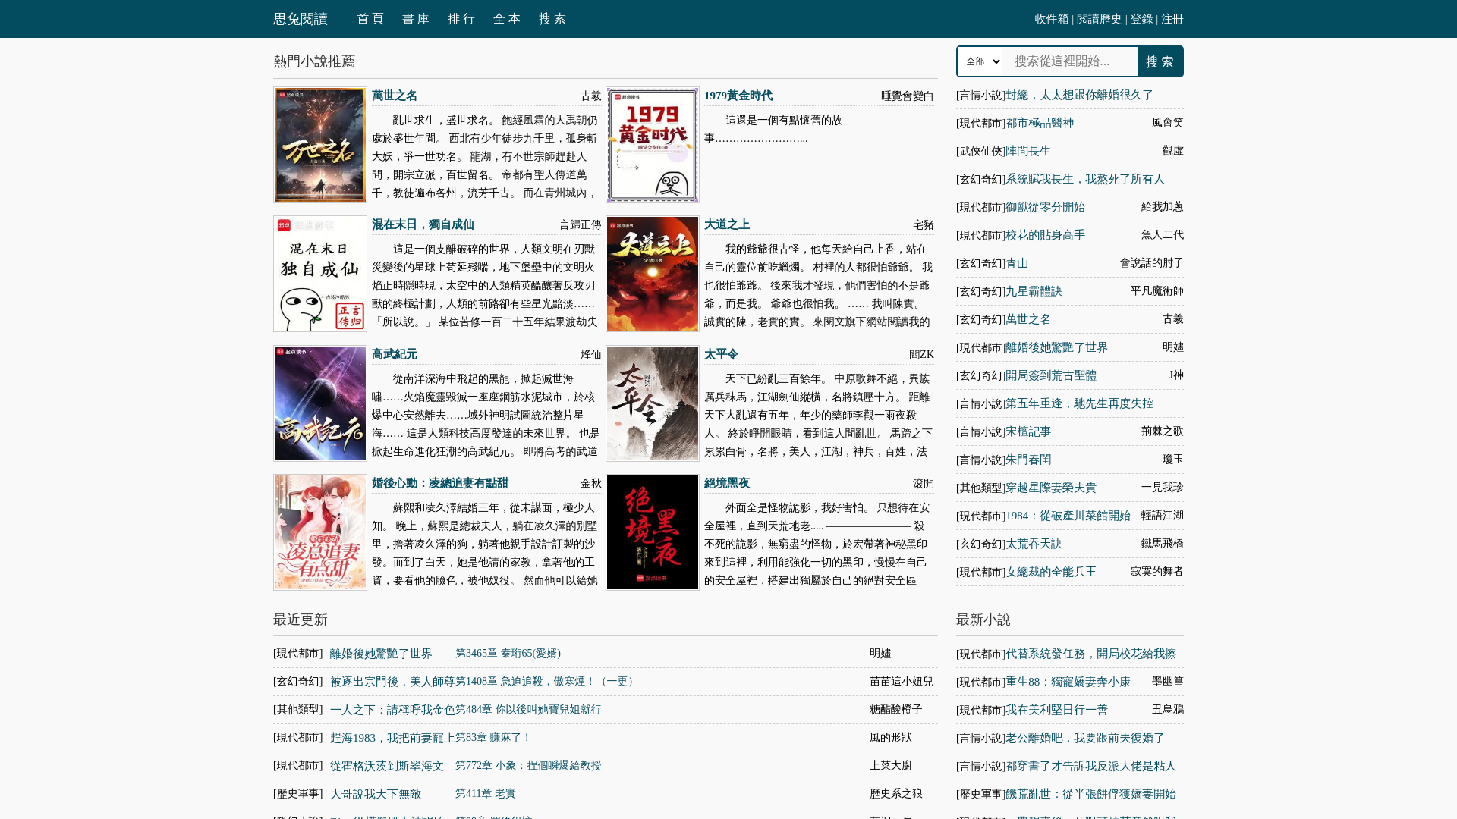Open sidebar link 都市極品醫神
The width and height of the screenshot is (1457, 819).
(1040, 123)
